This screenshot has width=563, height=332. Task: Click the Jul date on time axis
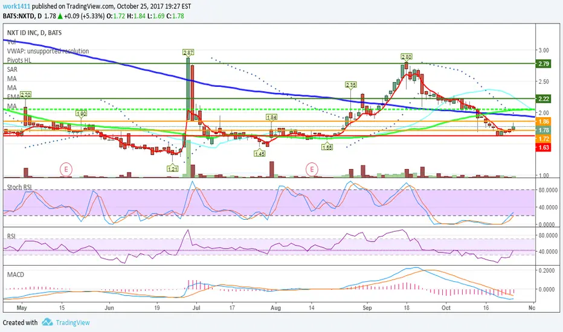tap(196, 308)
